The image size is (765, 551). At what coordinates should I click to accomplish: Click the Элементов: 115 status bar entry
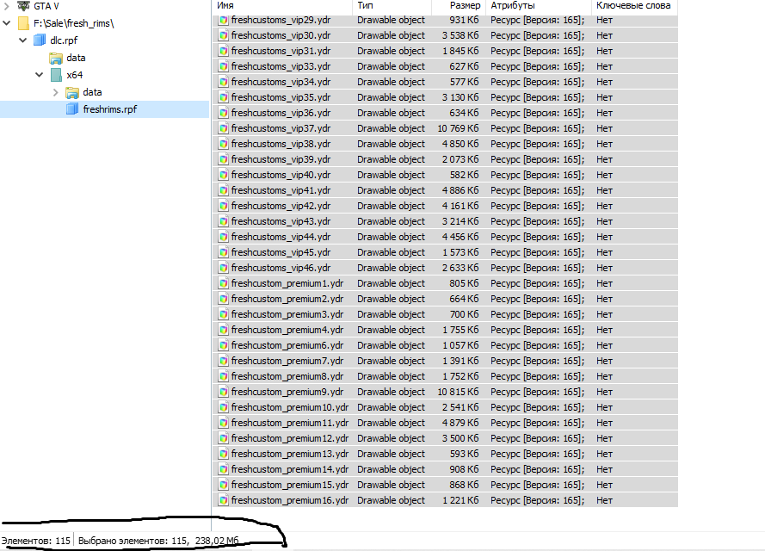coord(36,541)
